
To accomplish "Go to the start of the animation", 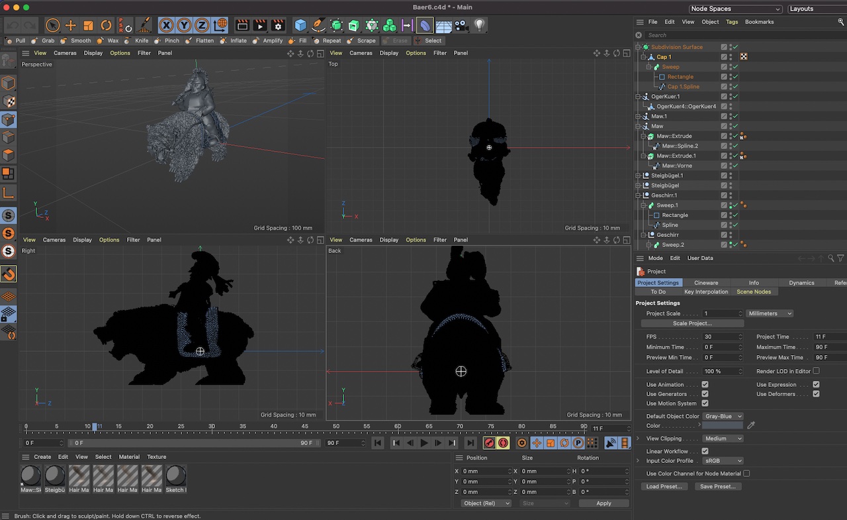I will click(x=377, y=443).
